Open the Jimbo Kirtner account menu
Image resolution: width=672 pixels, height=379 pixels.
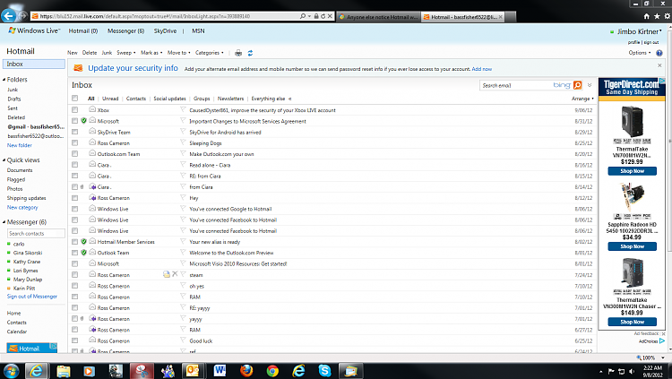click(639, 31)
